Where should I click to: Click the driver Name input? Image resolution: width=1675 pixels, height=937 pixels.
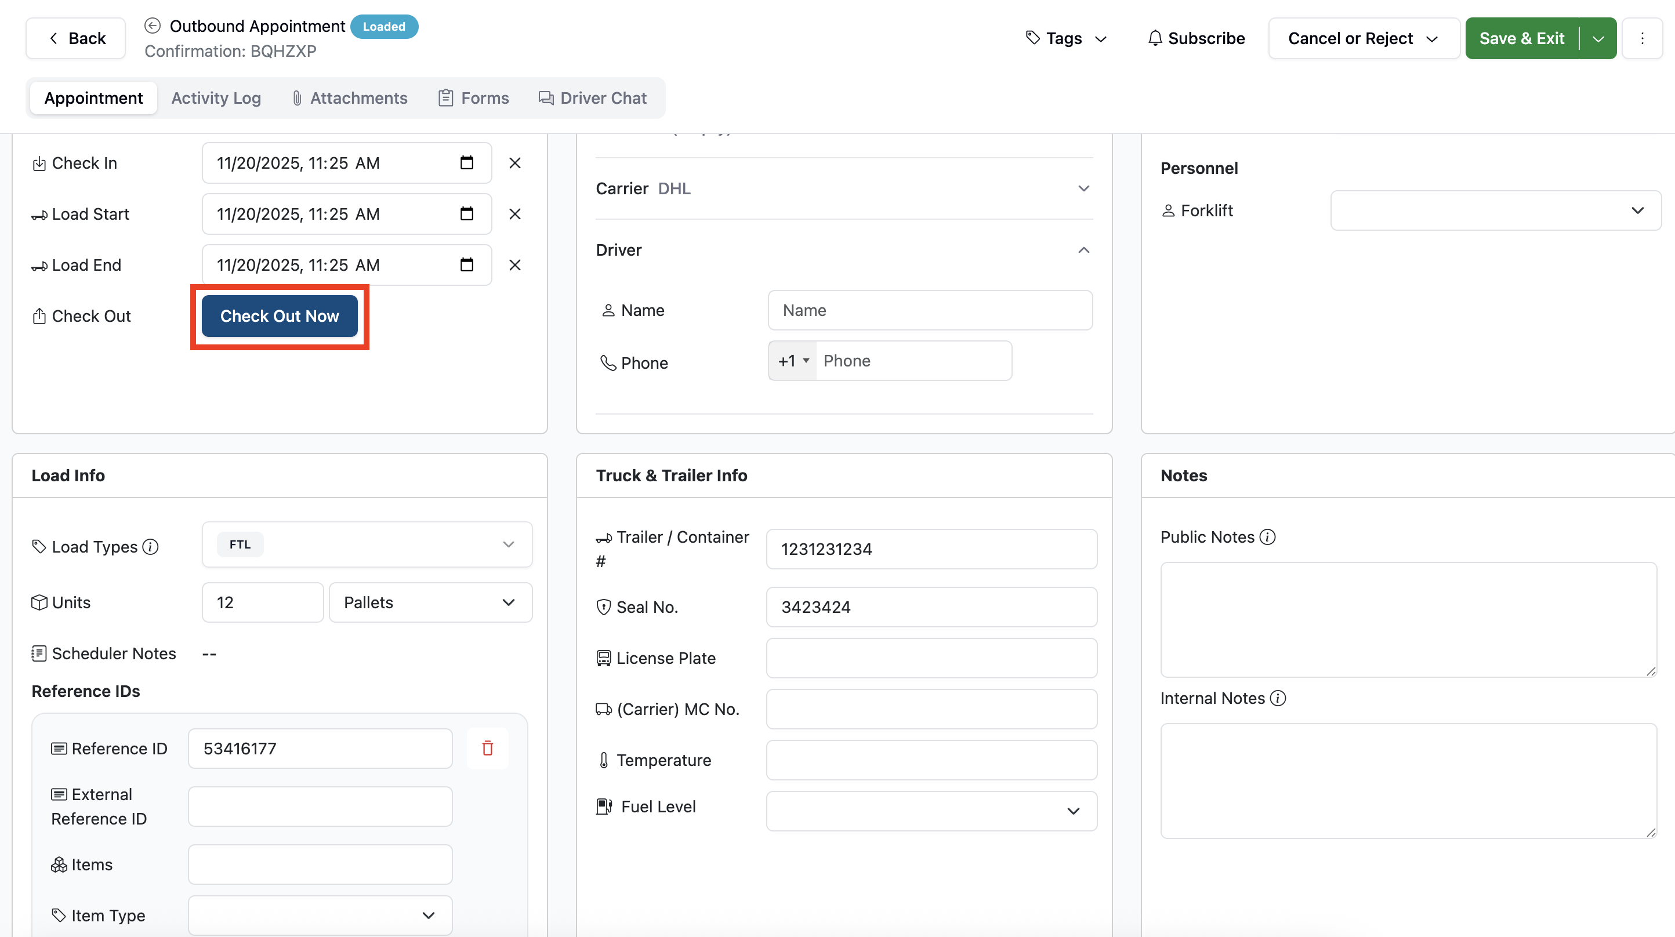pyautogui.click(x=930, y=310)
